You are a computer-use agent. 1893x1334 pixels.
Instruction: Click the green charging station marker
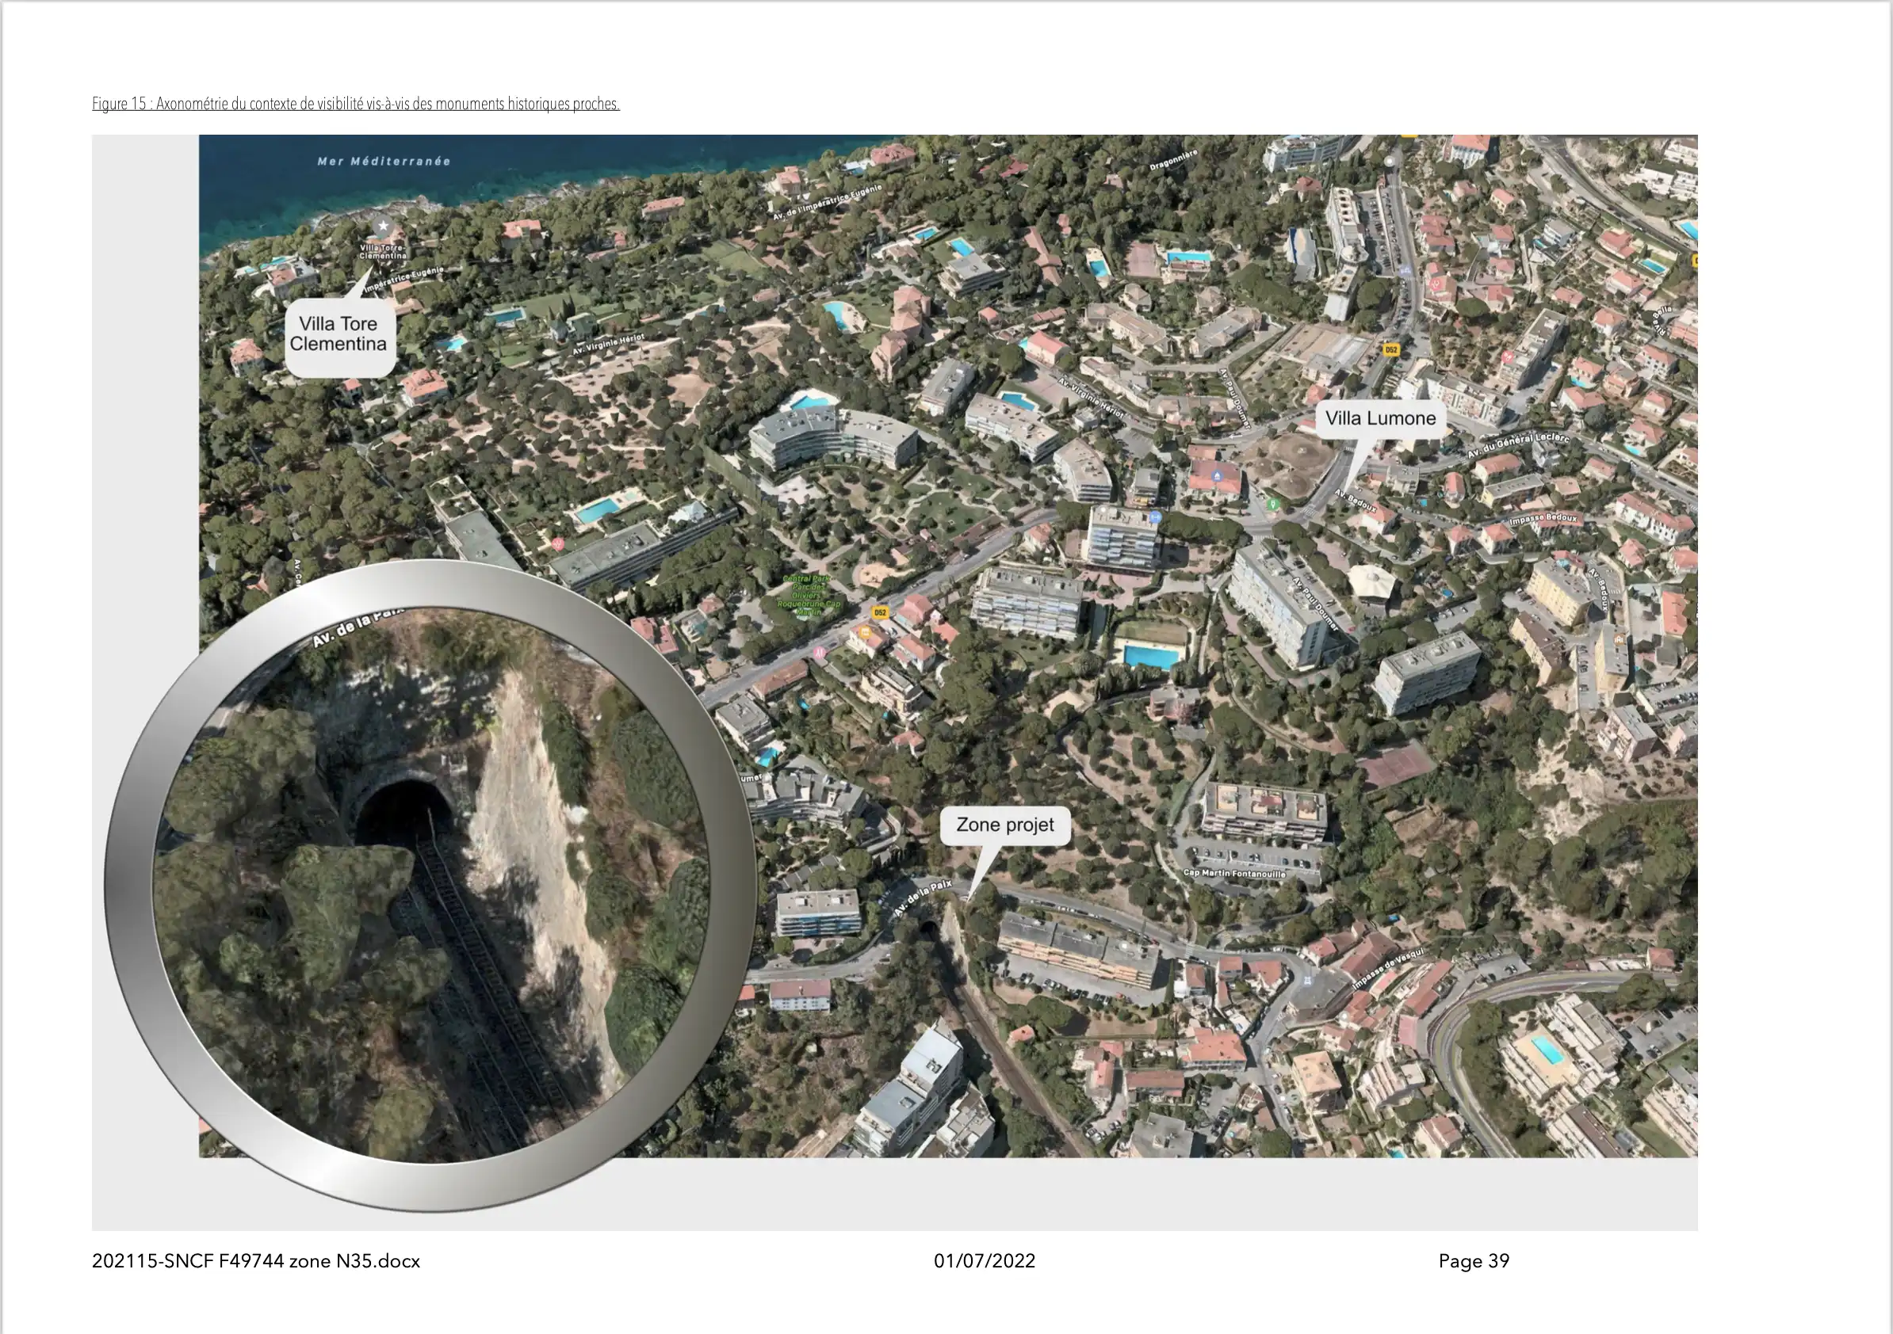coord(1273,504)
